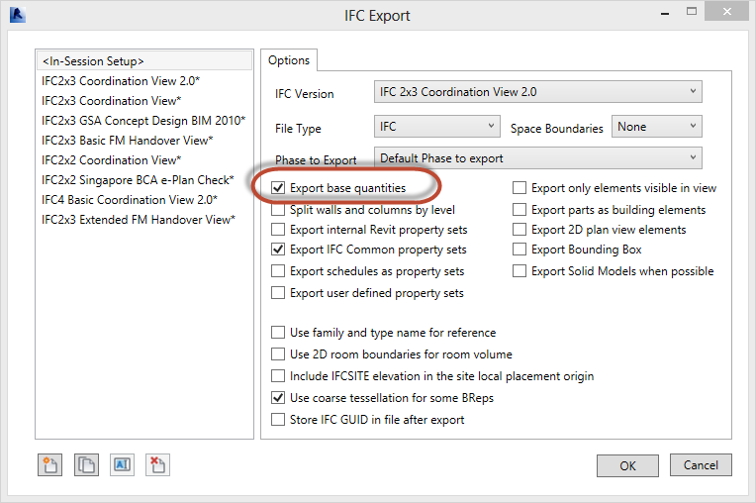Uncheck Export base quantities
This screenshot has height=503, width=756.
(x=279, y=188)
